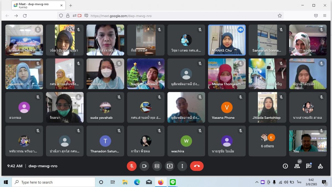Image resolution: width=332 pixels, height=187 pixels.
Task: Leave the call with red hang-up button
Action: [x=197, y=166]
